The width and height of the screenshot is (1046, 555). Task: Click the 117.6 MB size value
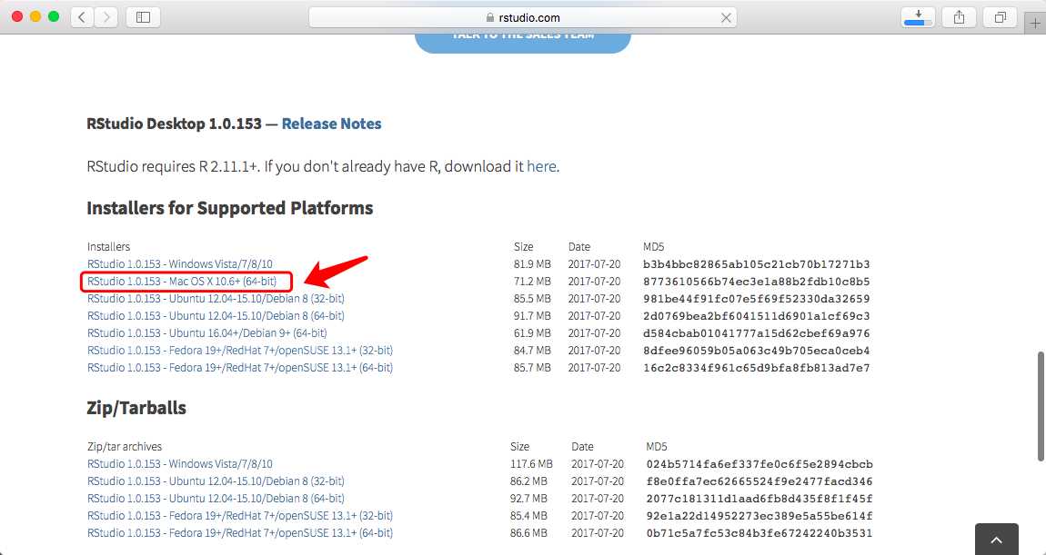point(532,464)
